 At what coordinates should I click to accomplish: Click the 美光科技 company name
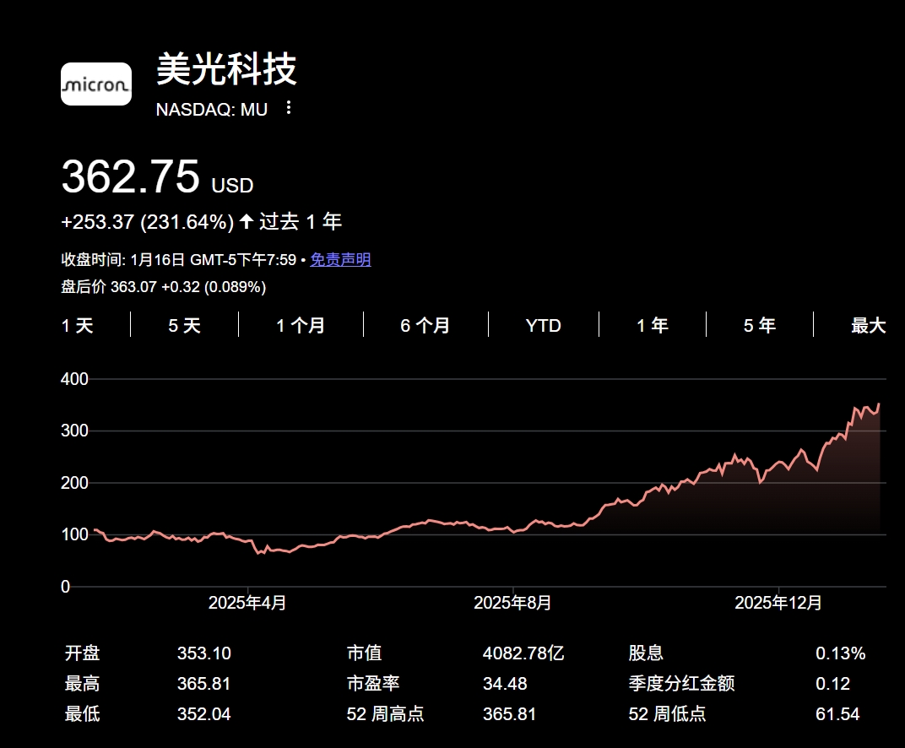click(225, 72)
